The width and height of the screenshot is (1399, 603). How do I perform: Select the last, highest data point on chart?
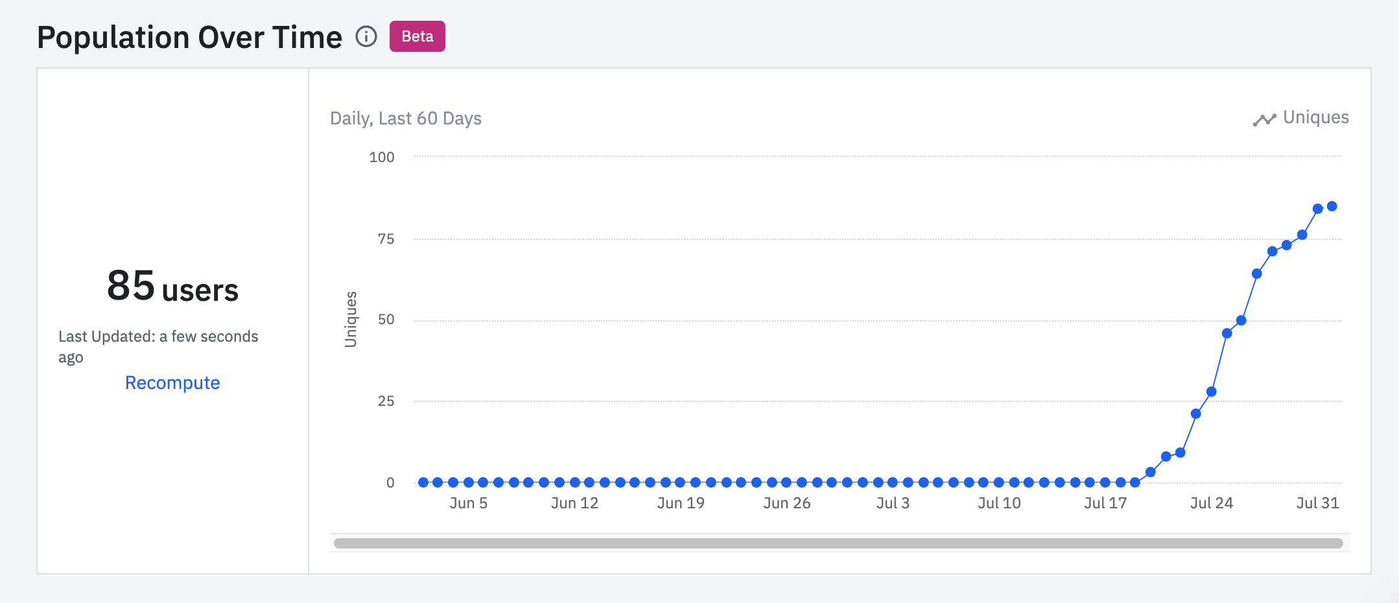pos(1332,206)
